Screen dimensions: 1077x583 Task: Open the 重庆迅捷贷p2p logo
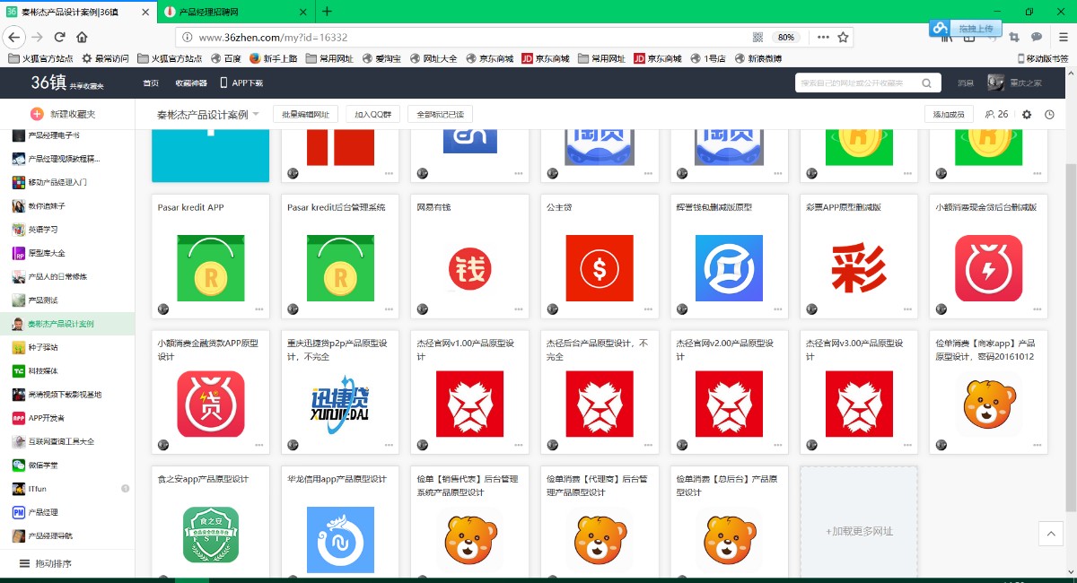[x=341, y=404]
